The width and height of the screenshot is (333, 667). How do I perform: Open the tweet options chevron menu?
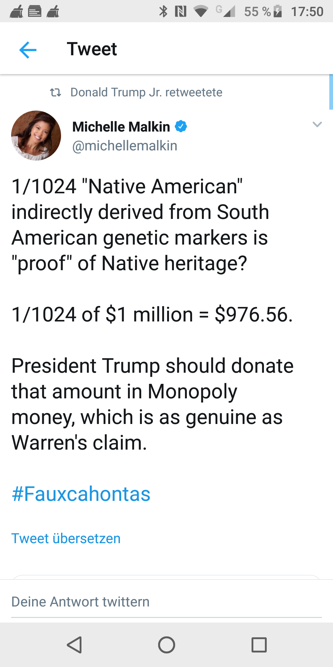coord(317,124)
